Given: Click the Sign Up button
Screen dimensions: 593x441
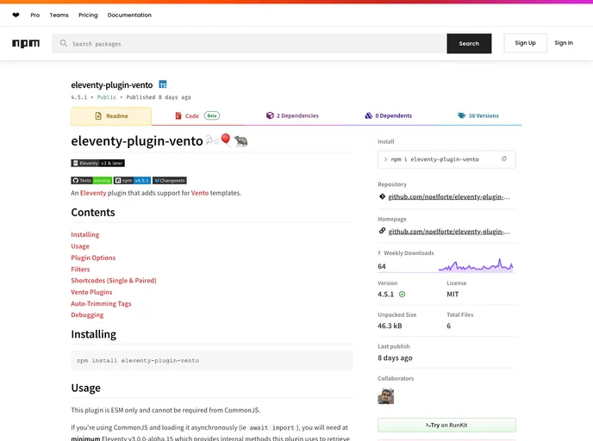Looking at the screenshot, I should [525, 43].
